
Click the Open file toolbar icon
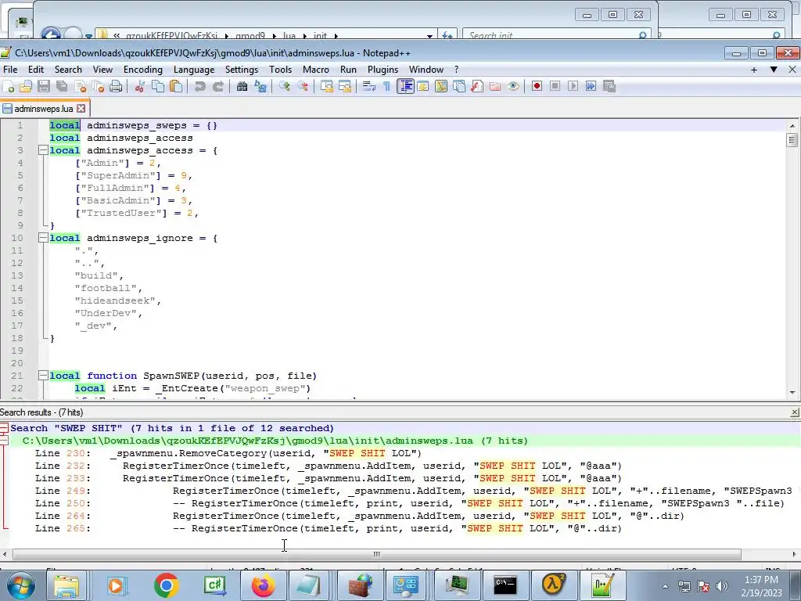click(x=26, y=86)
